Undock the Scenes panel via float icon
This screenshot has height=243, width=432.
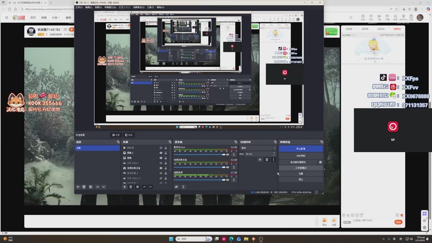118,142
